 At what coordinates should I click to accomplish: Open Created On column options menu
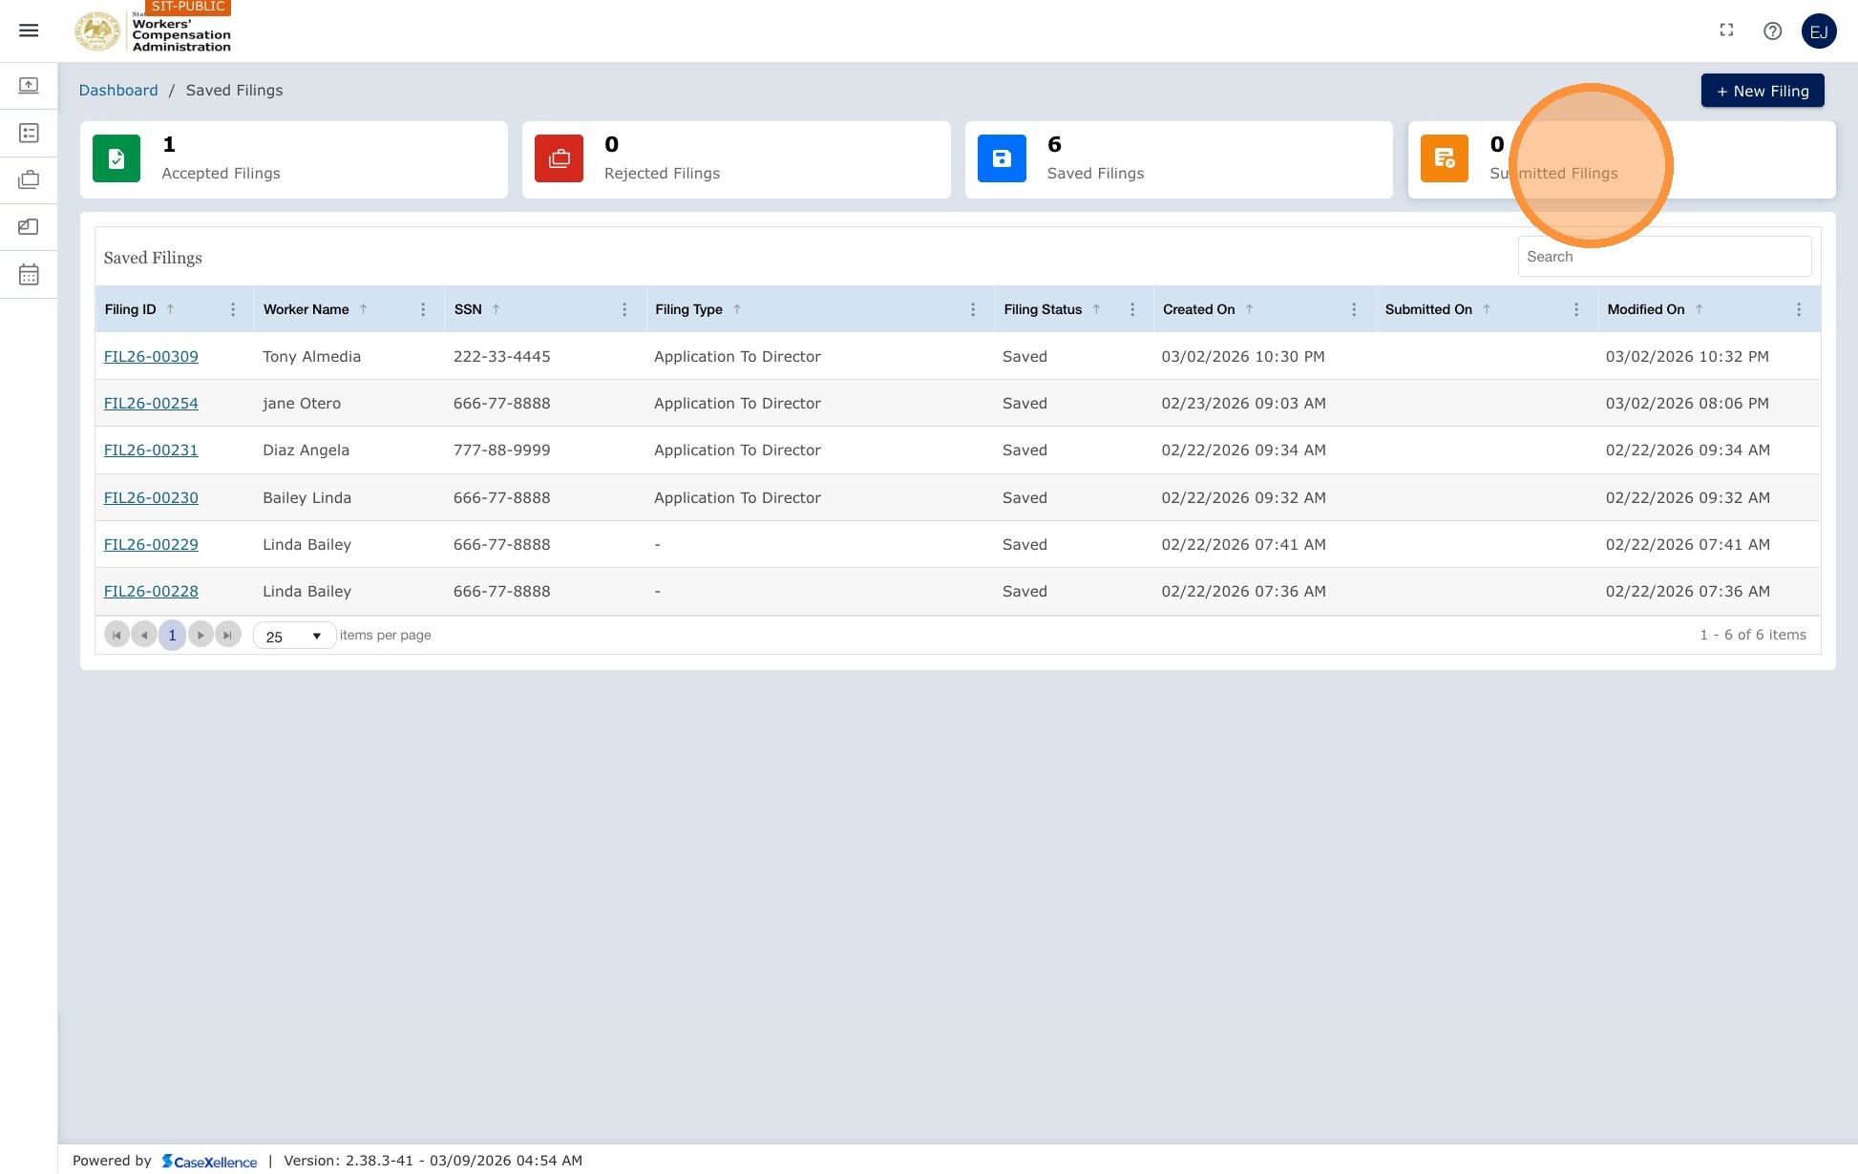pos(1354,309)
